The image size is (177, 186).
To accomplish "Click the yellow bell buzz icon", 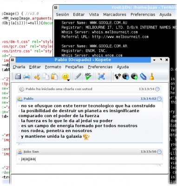I will (x=151, y=76).
